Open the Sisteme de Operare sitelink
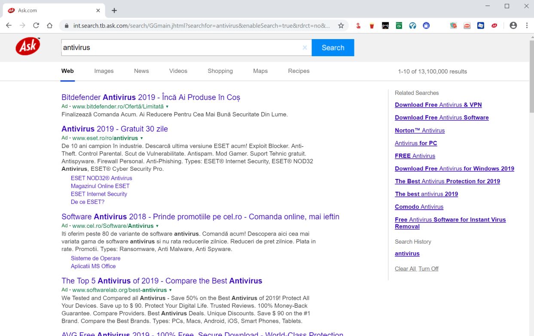The height and width of the screenshot is (336, 534). [x=95, y=258]
